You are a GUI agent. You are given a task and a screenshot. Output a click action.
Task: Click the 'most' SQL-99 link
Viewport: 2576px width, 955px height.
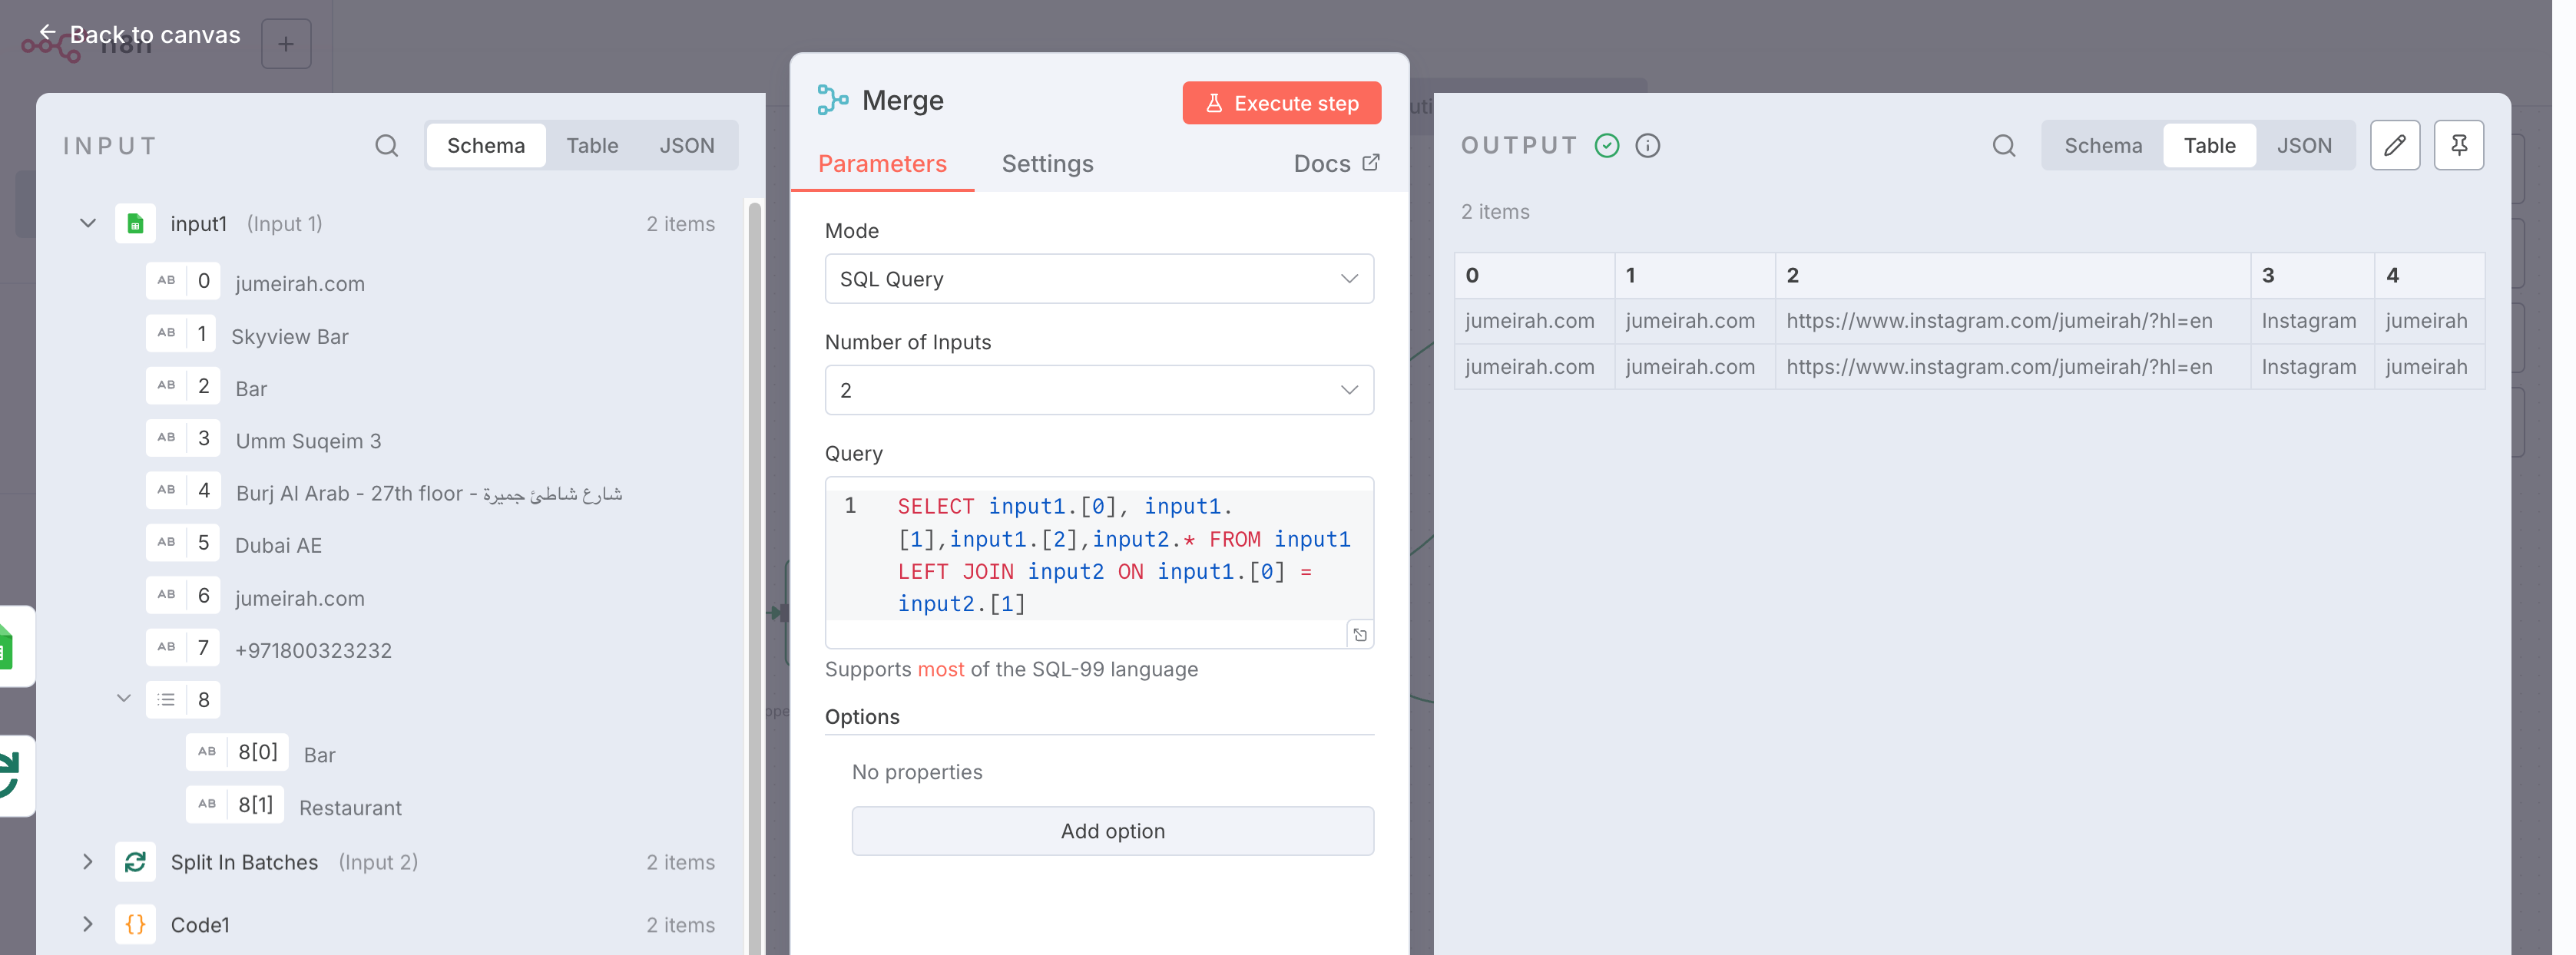[941, 669]
